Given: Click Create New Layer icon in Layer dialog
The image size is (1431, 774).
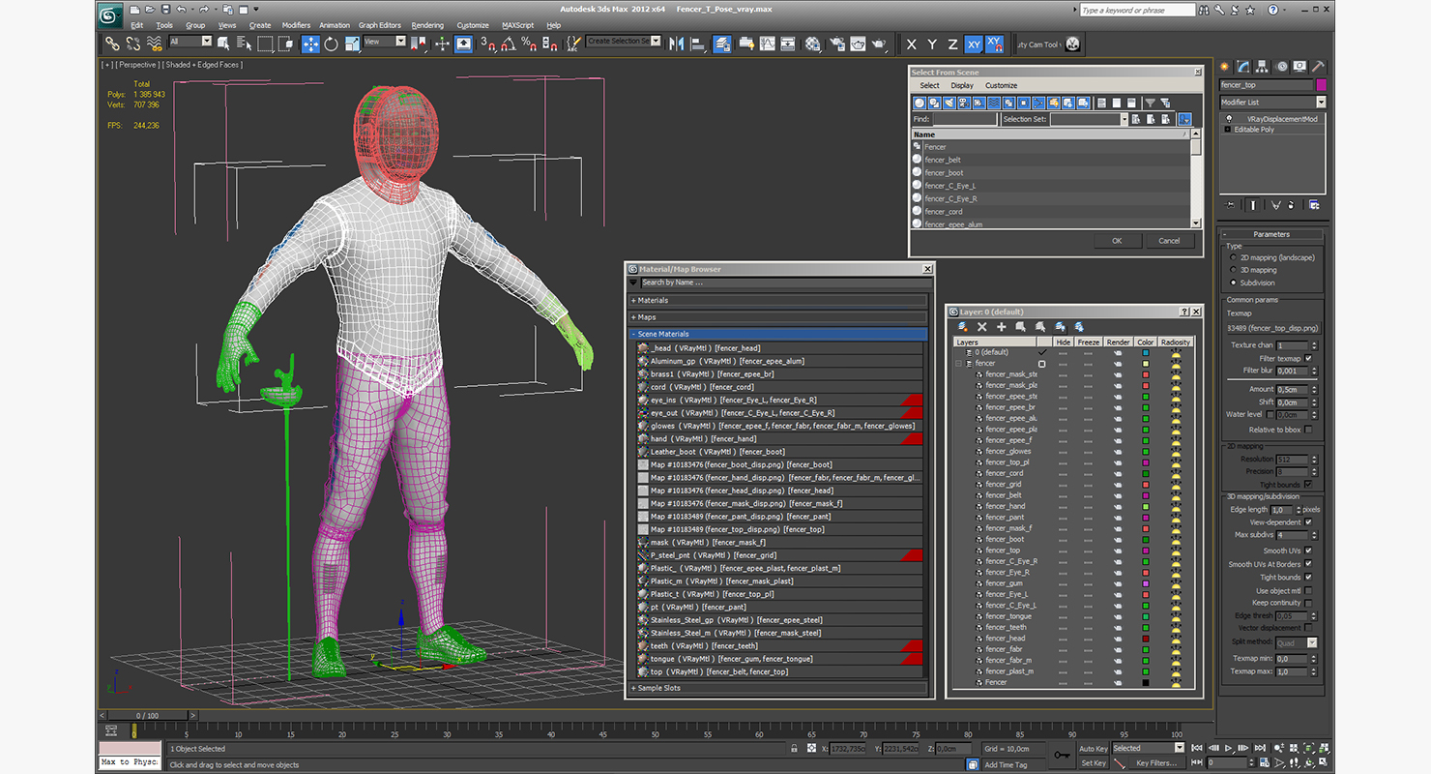Looking at the screenshot, I should [962, 327].
